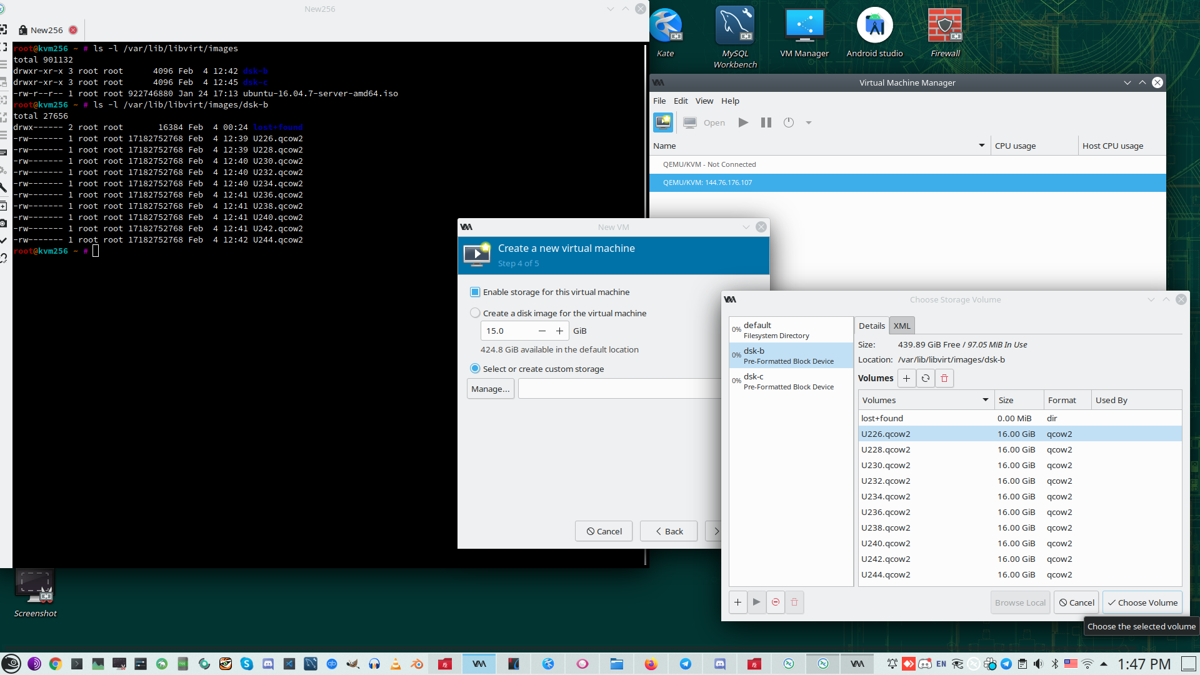Expand the Name column dropdown arrow
The width and height of the screenshot is (1200, 675).
pos(981,146)
